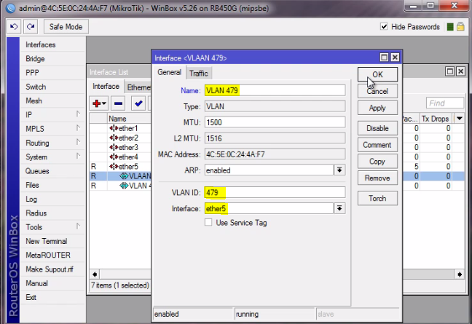Click the Safe Mode button

(x=66, y=27)
